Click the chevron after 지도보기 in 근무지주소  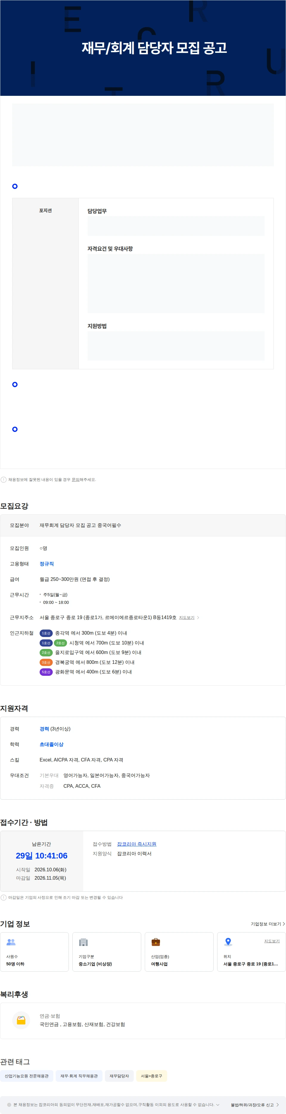click(198, 618)
